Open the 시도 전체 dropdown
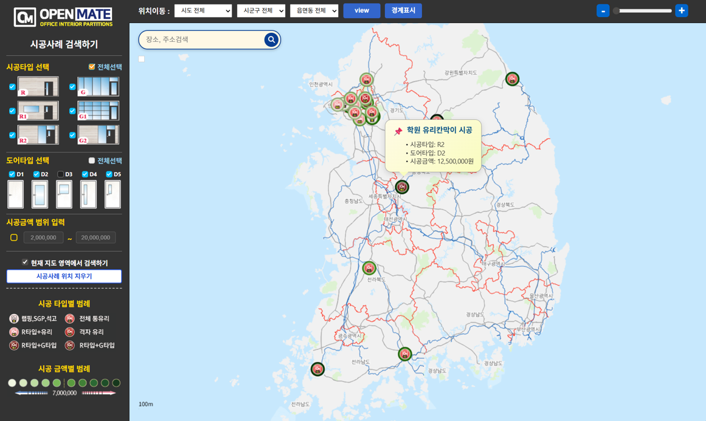The height and width of the screenshot is (421, 706). (203, 11)
